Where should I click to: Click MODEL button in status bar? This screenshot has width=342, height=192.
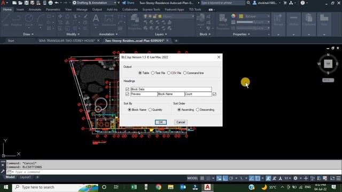click(192, 178)
